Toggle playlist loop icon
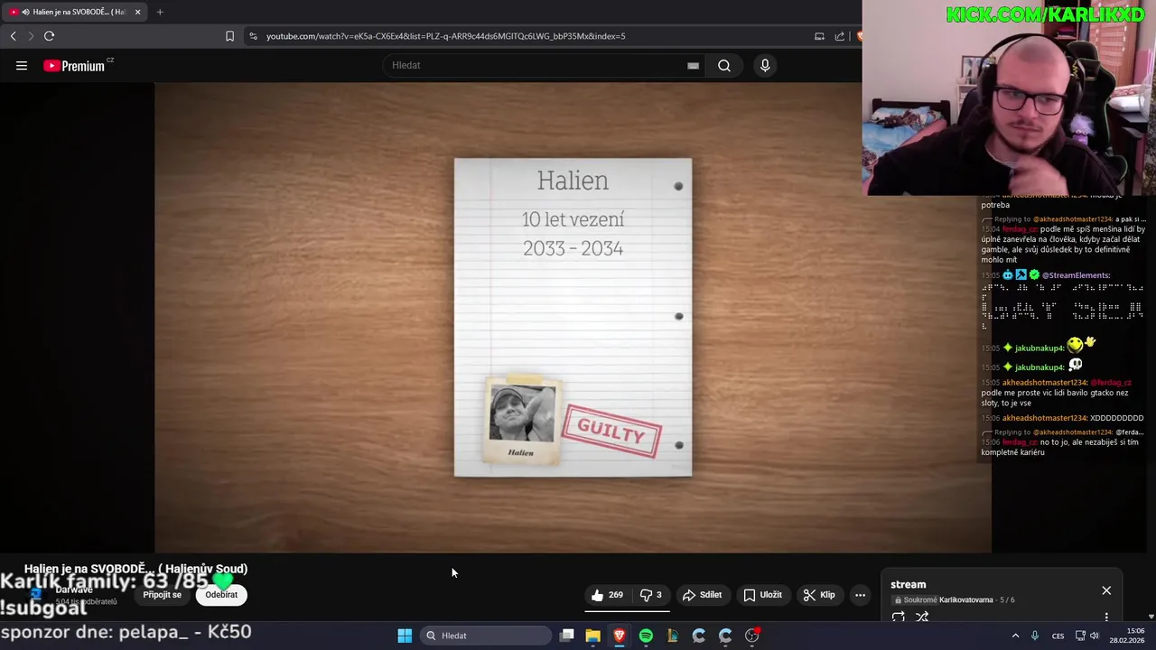The height and width of the screenshot is (650, 1156). 898,617
